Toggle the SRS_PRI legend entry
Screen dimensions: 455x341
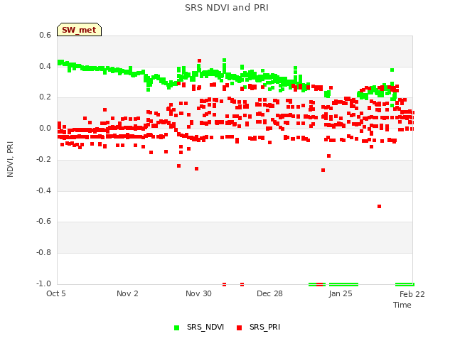point(258,327)
